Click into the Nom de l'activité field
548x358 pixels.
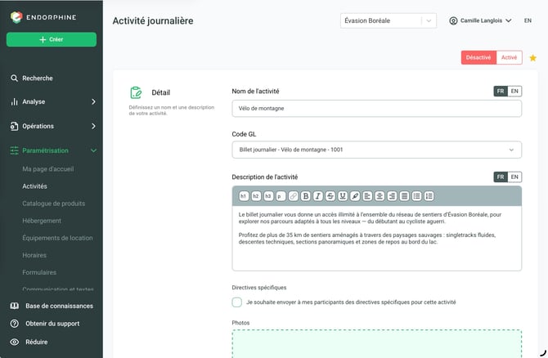(377, 108)
